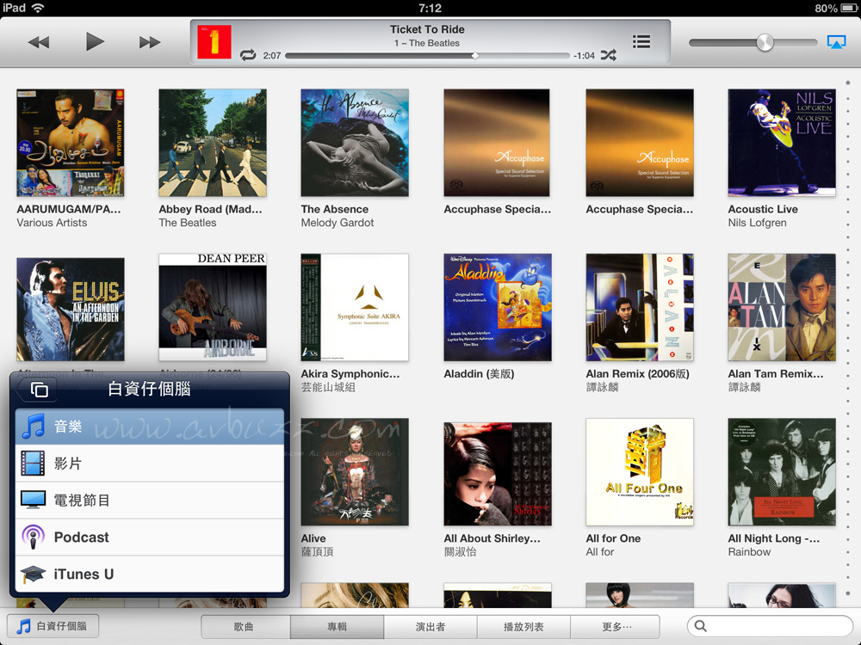Skip back with the rewind button
Image resolution: width=861 pixels, height=645 pixels.
(x=39, y=42)
